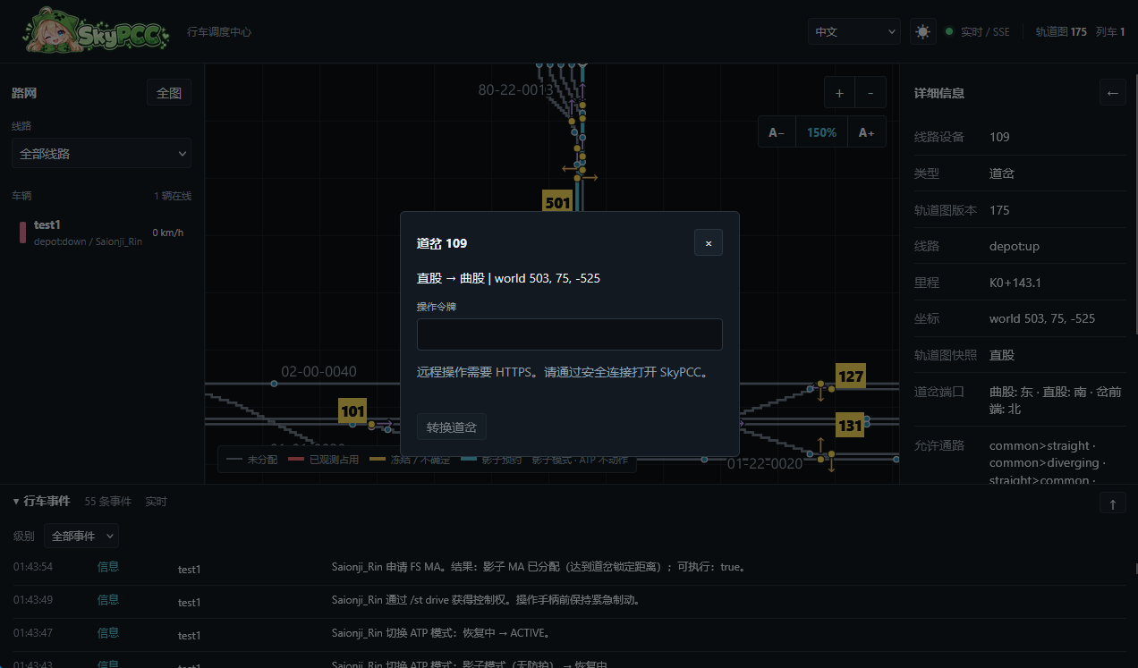Click the 轨道图 175 counter in header

pos(1061,31)
